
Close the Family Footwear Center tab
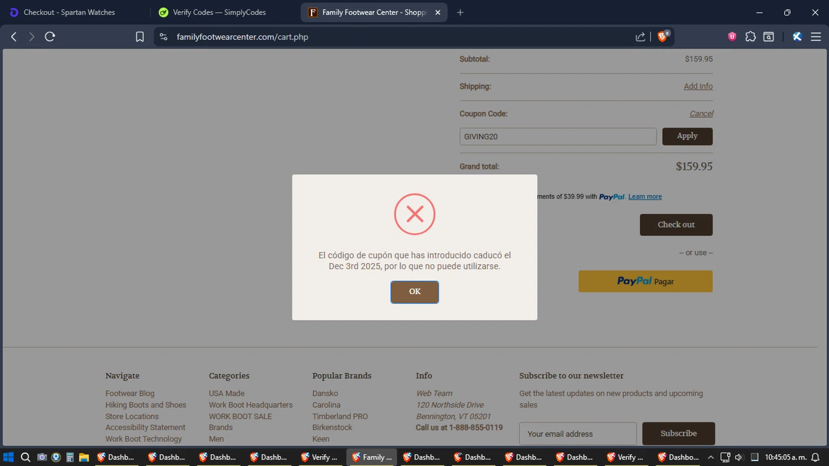438,12
